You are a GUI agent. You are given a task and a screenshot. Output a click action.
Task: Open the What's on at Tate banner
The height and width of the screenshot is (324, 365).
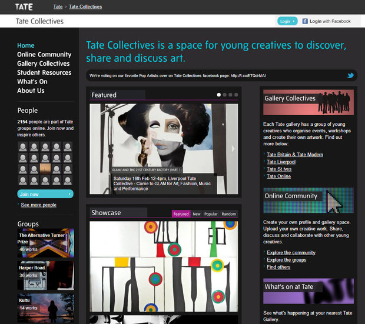[x=308, y=290]
